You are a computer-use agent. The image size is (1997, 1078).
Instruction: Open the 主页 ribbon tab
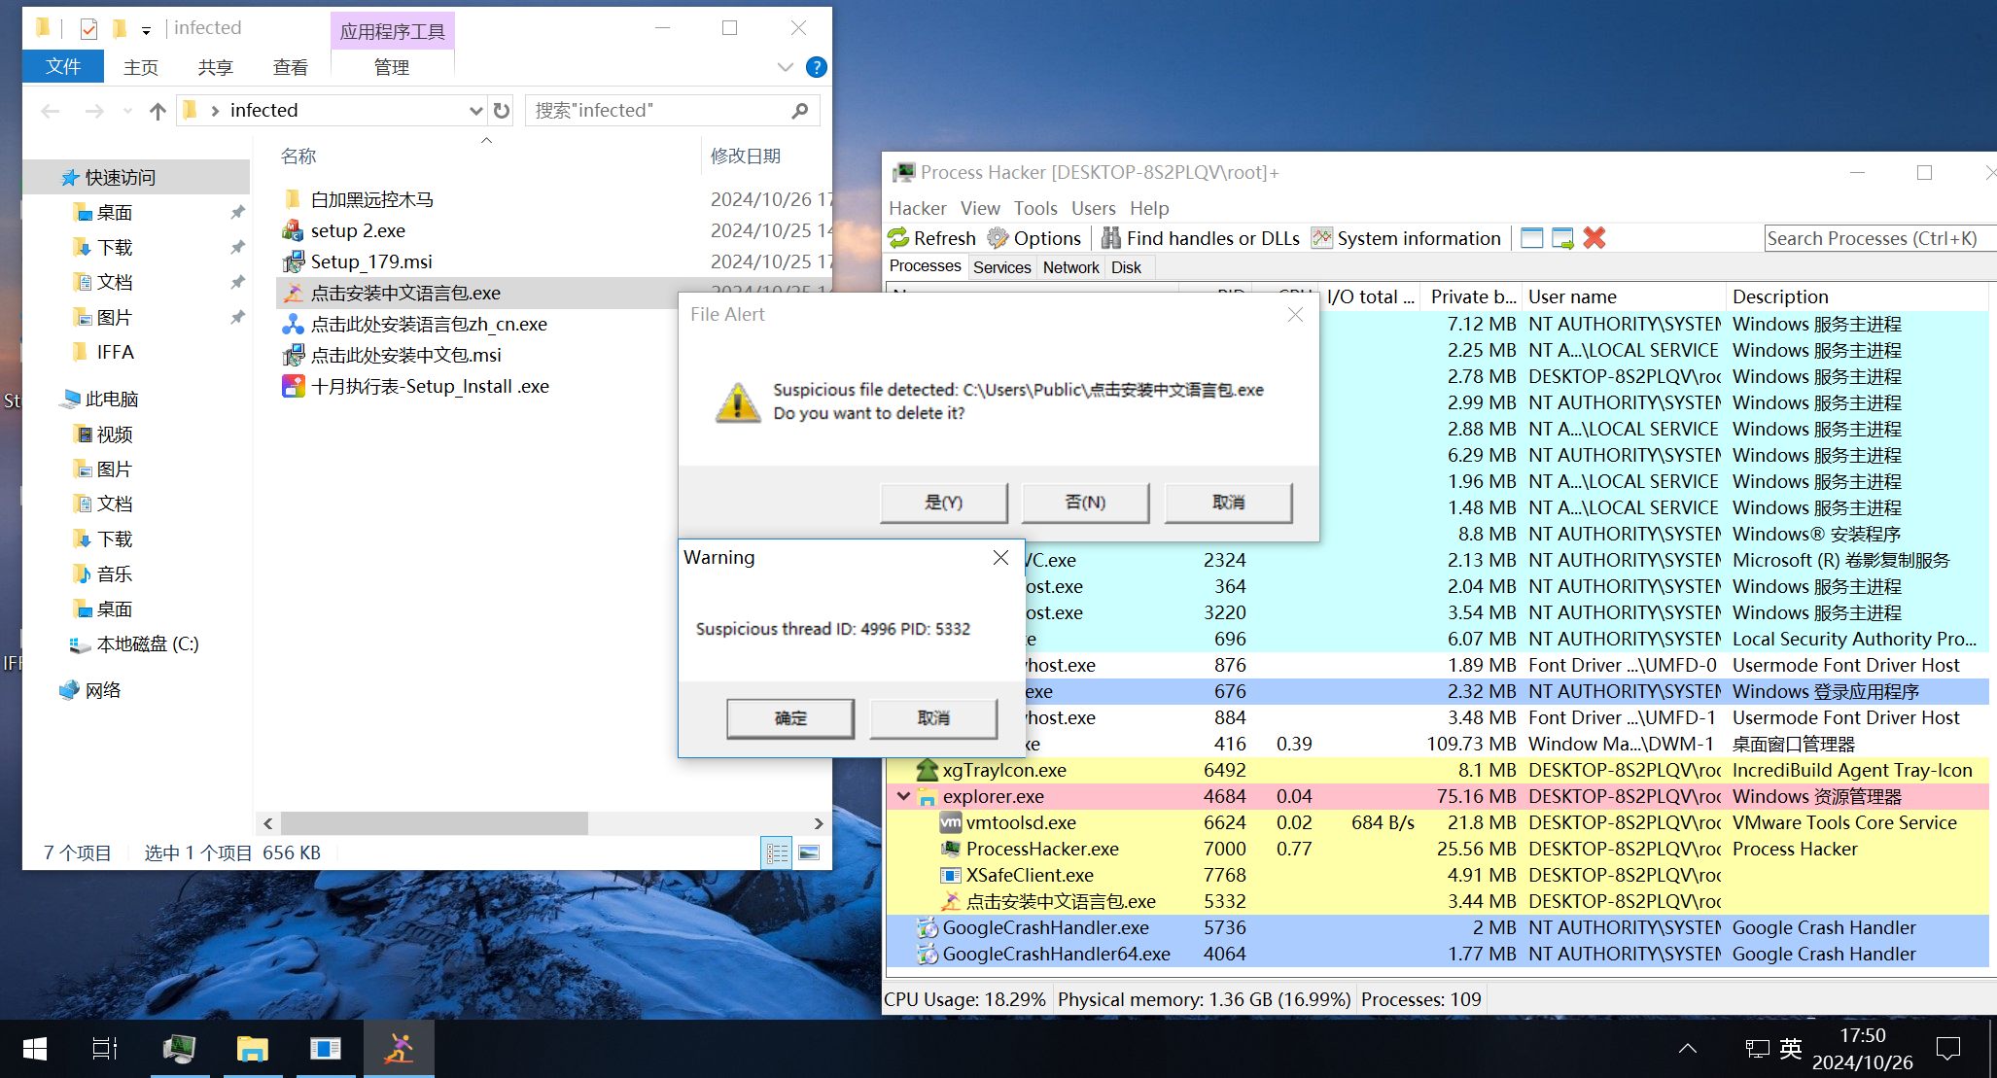(x=141, y=67)
